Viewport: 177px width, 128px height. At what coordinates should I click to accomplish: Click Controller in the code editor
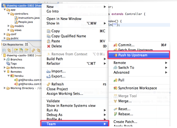[x=134, y=14]
